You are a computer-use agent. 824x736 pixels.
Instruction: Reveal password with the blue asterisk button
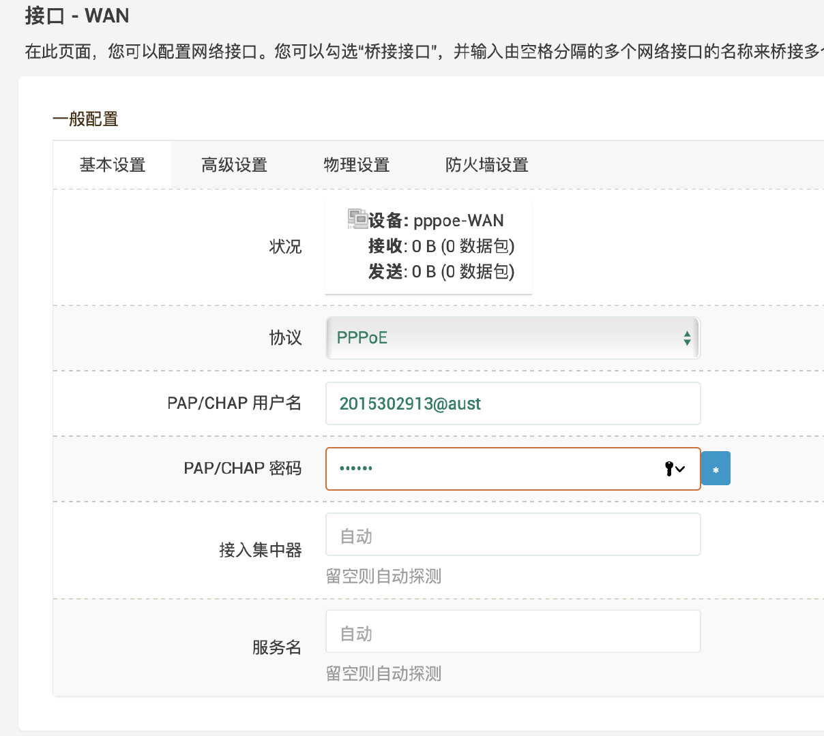(716, 469)
